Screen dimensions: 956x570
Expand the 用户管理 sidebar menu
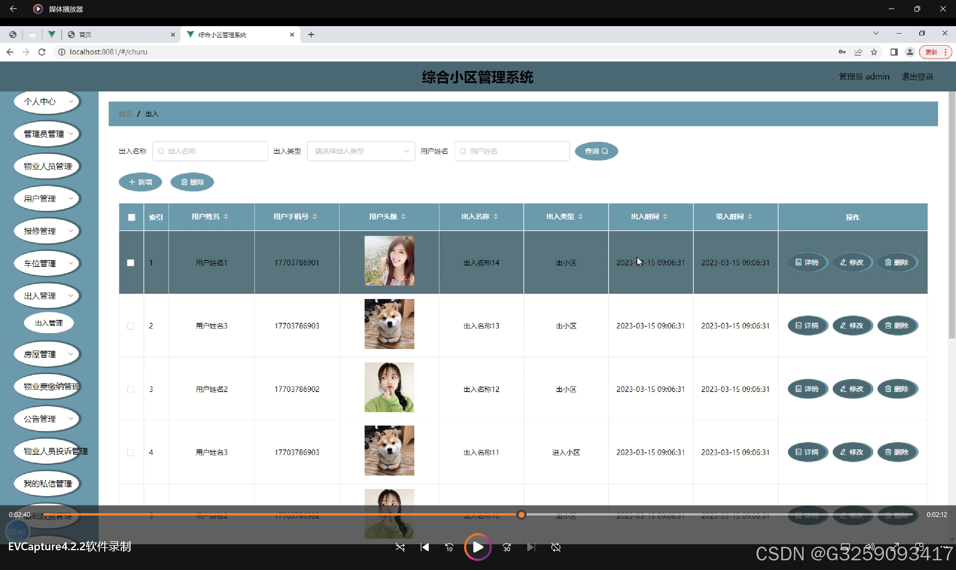[47, 199]
